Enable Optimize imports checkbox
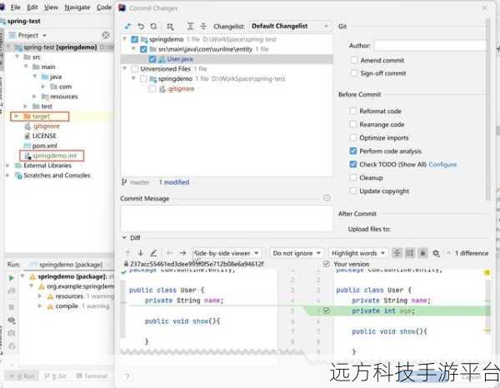 (353, 137)
